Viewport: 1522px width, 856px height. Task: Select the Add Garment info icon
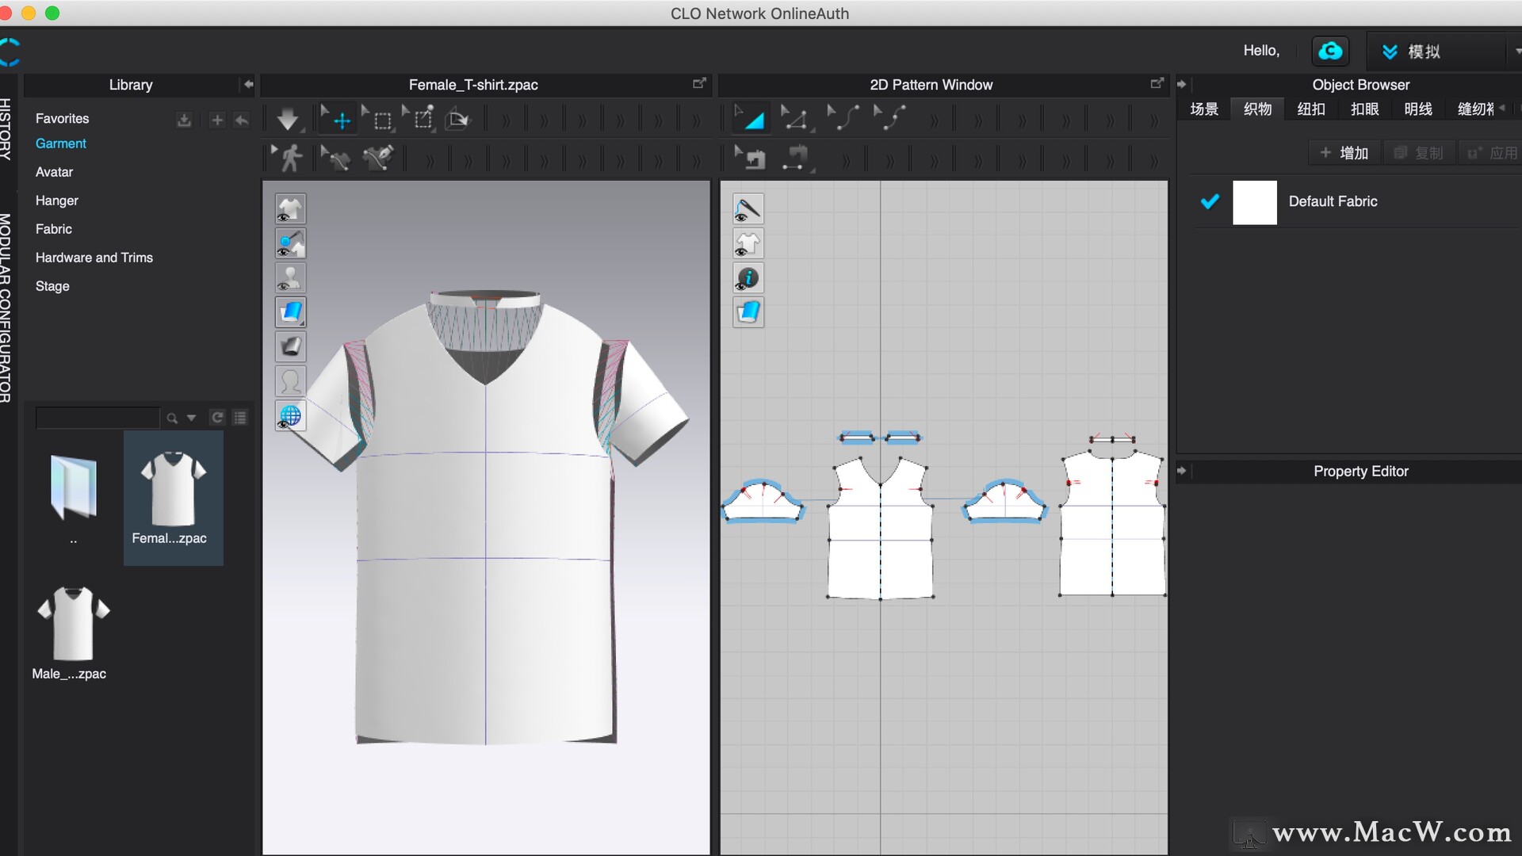point(748,277)
